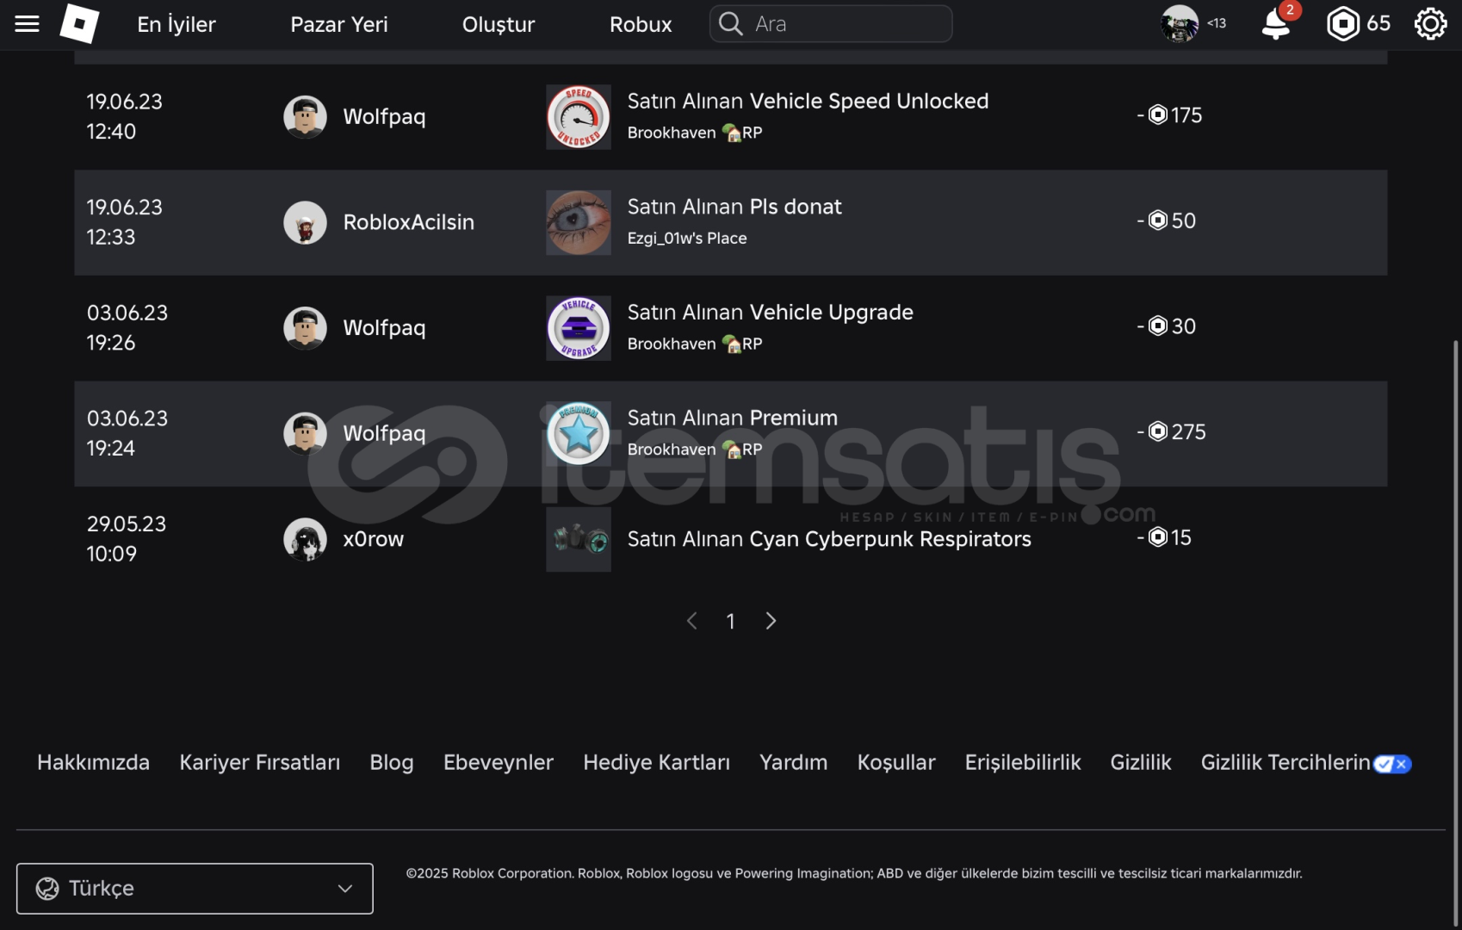This screenshot has width=1462, height=930.
Task: Open Wolfpaq avatar in Vehicle Upgrade row
Action: click(305, 328)
